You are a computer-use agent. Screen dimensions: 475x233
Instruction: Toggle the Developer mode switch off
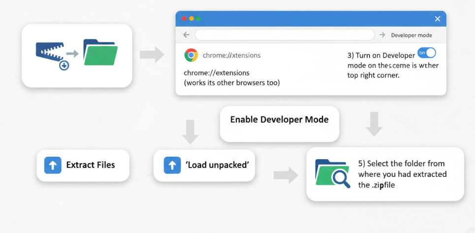[x=426, y=53]
